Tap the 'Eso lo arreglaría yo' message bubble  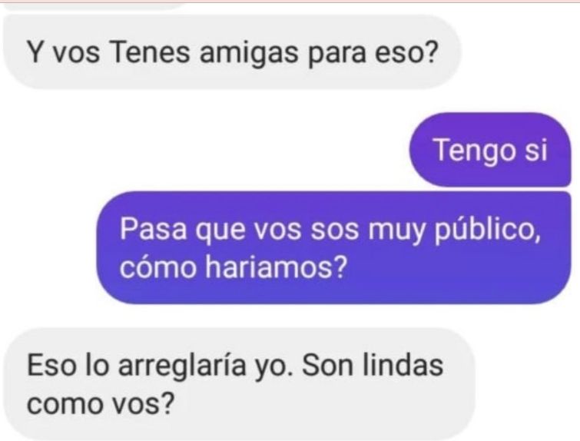coord(239,384)
